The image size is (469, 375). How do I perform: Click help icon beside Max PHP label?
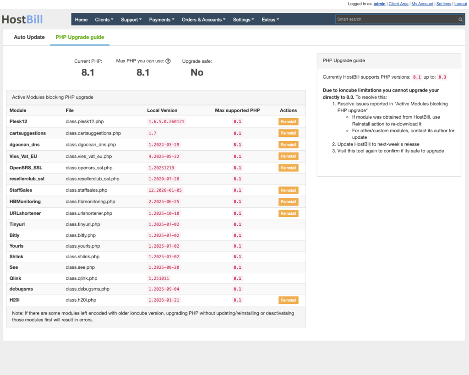pos(168,61)
